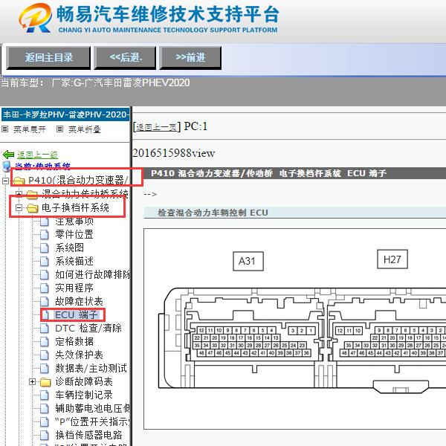This screenshot has height=446, width=446.
Task: Open the 注意事项 page
Action: [x=74, y=221]
